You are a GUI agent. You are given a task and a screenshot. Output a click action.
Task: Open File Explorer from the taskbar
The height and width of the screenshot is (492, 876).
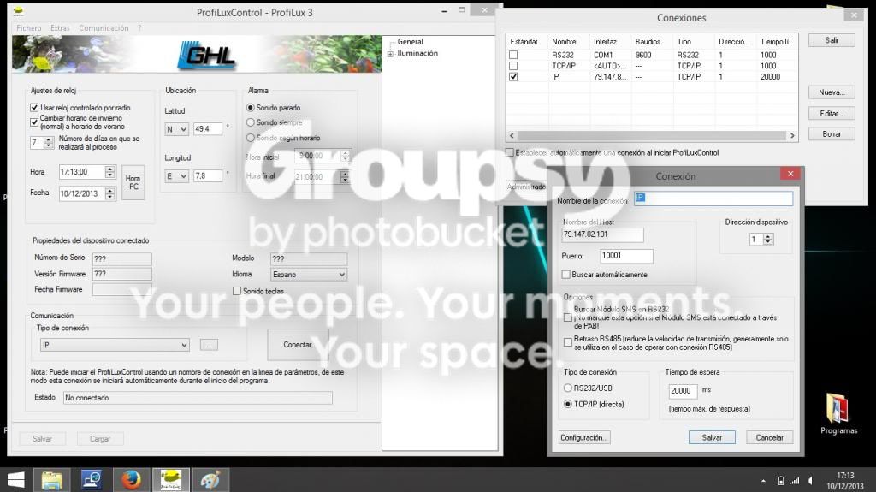(51, 480)
